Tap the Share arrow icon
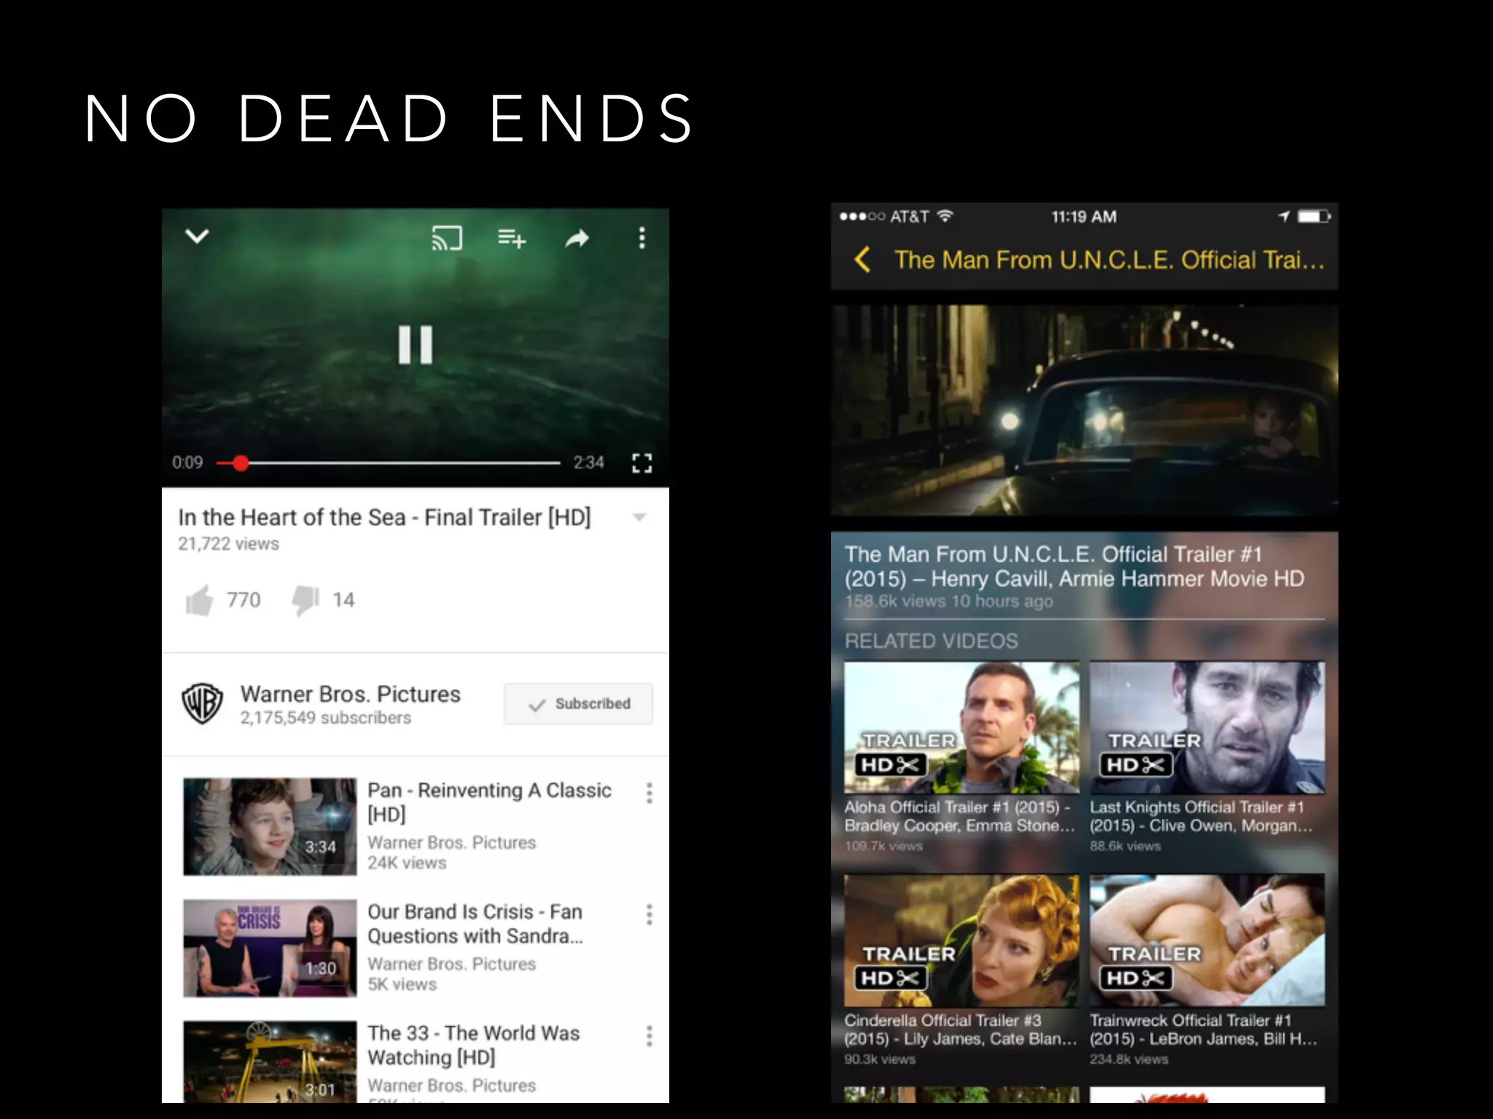This screenshot has width=1493, height=1119. [577, 238]
